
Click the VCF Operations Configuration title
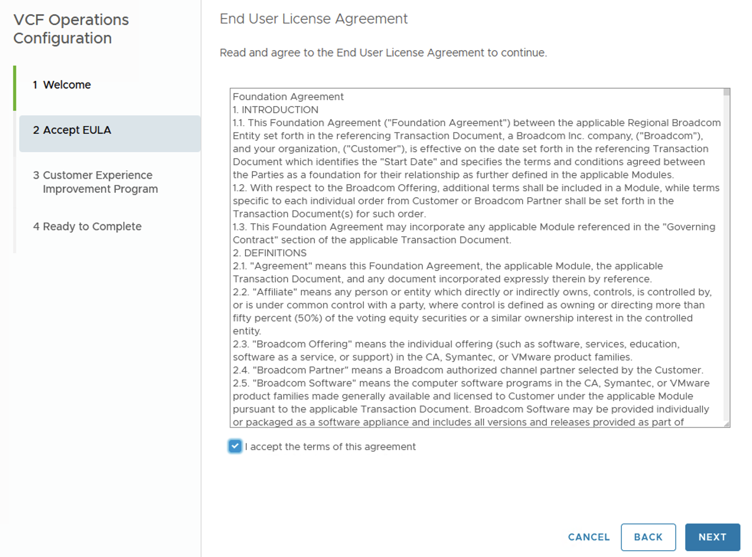click(x=71, y=29)
